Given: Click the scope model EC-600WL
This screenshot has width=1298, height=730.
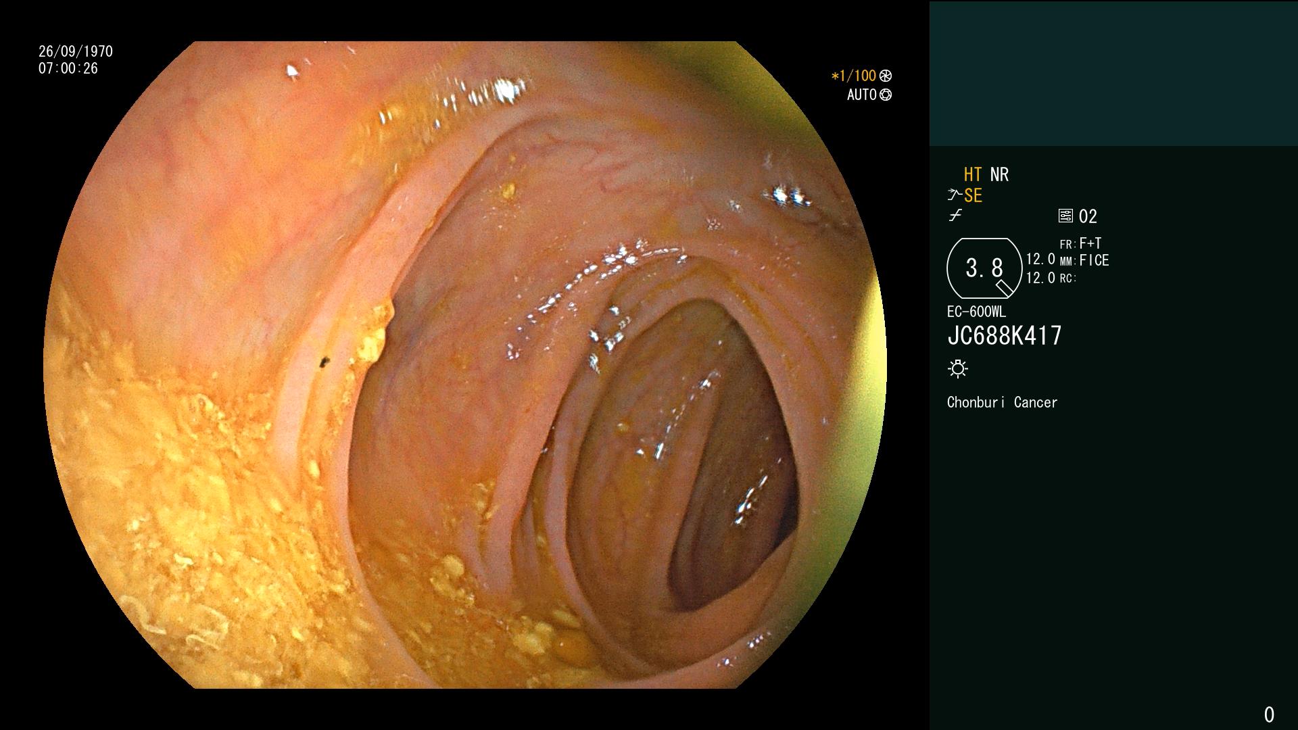Looking at the screenshot, I should pyautogui.click(x=976, y=312).
